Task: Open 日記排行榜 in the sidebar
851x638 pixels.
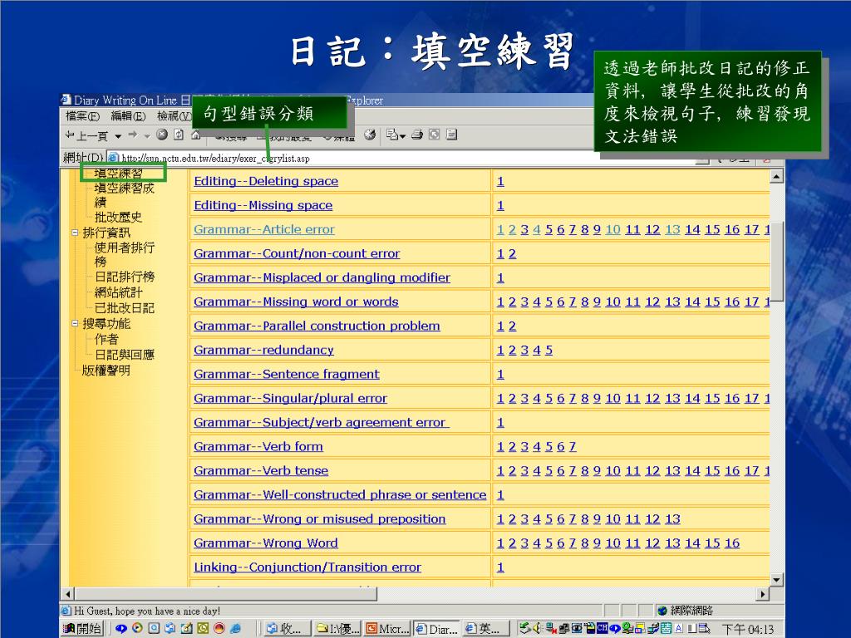Action: (x=125, y=277)
